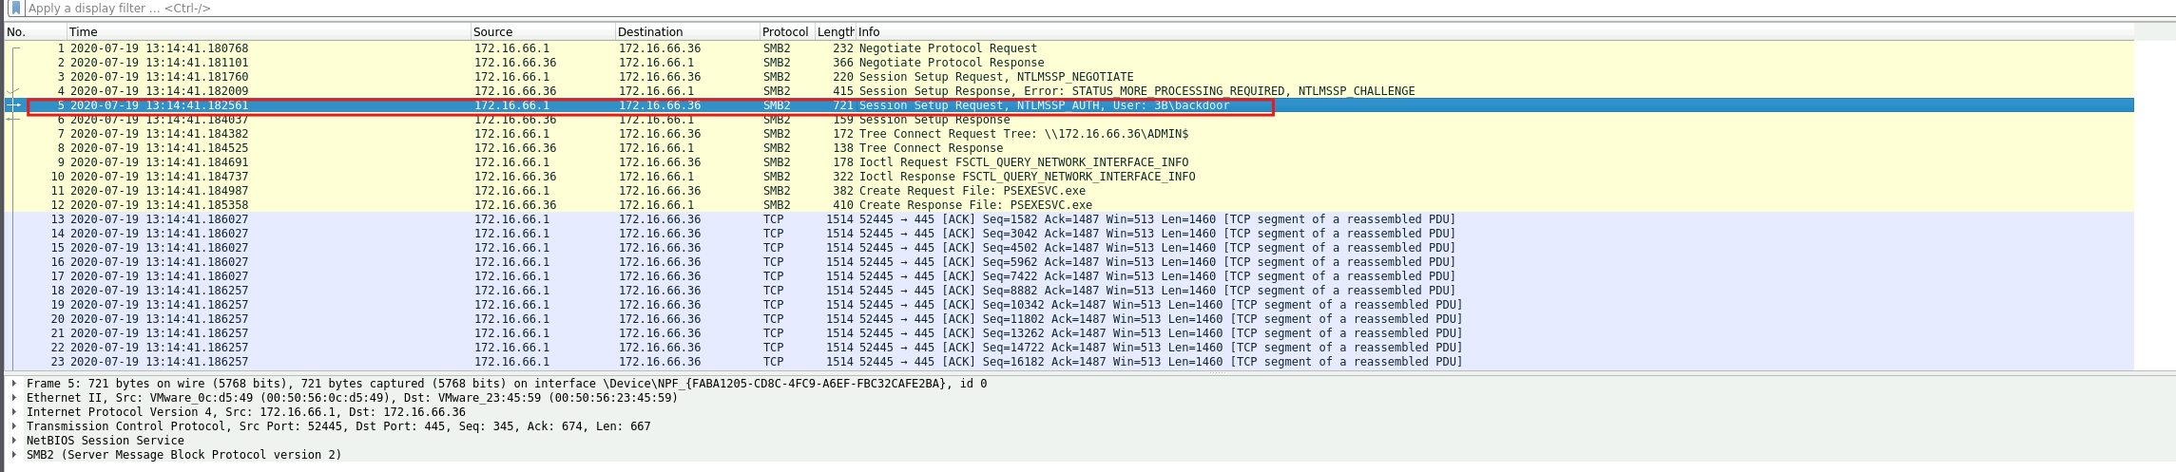Image resolution: width=2176 pixels, height=472 pixels.
Task: Sort by the Source column header
Action: coord(543,31)
